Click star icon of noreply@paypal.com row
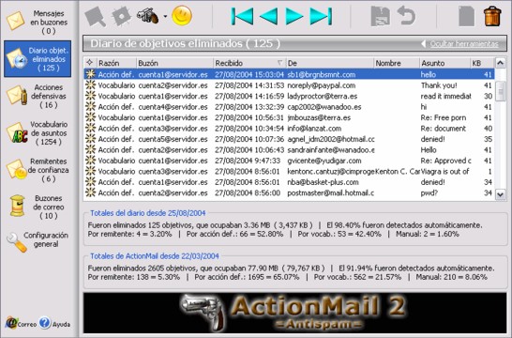Screen dimensions: 512x338 click(90, 85)
